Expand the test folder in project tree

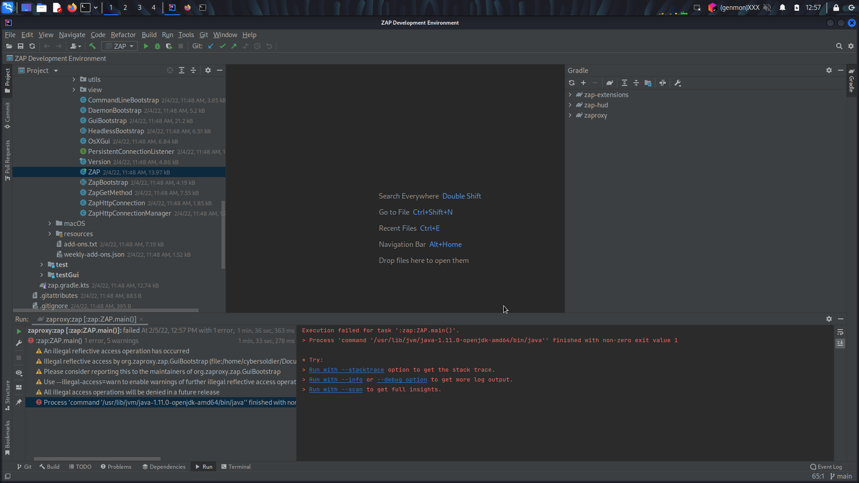coord(42,264)
